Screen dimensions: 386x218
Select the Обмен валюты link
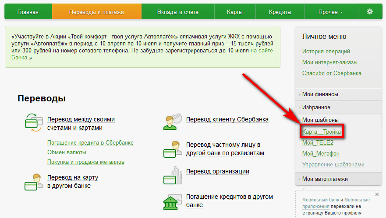click(67, 152)
